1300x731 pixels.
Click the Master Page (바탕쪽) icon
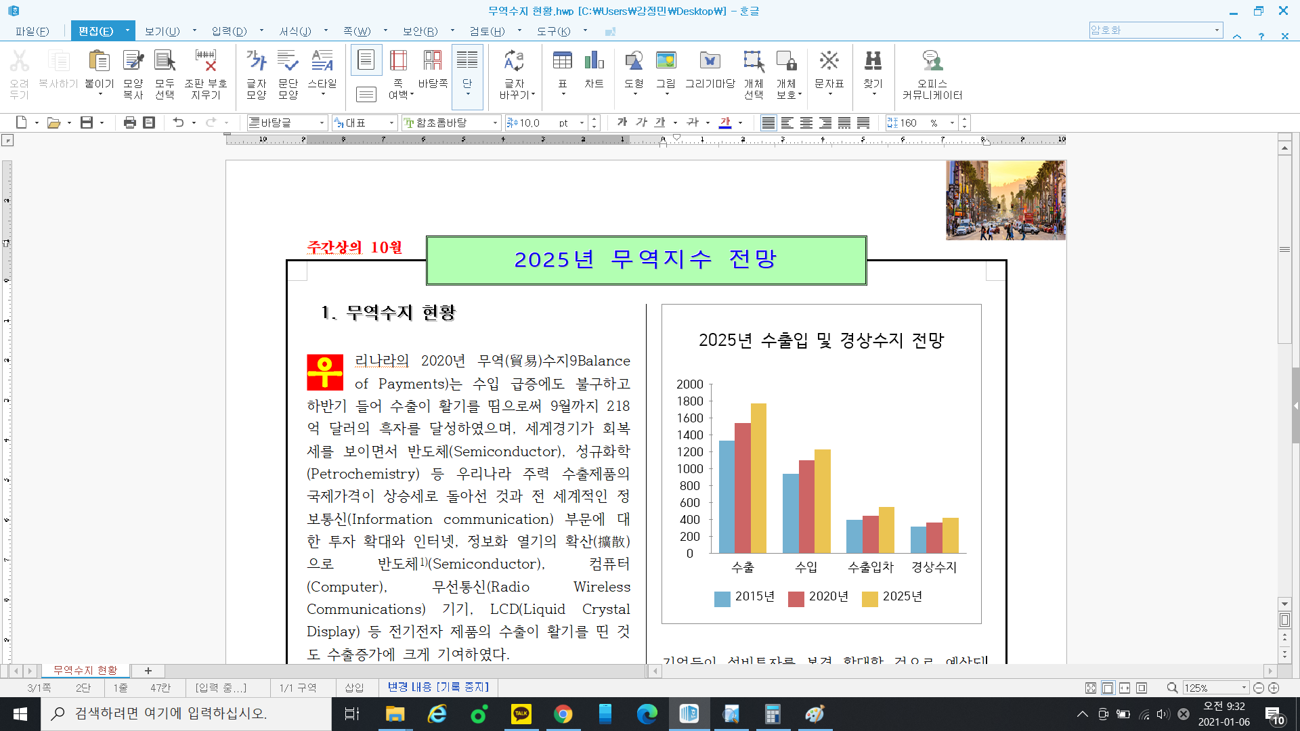click(433, 61)
